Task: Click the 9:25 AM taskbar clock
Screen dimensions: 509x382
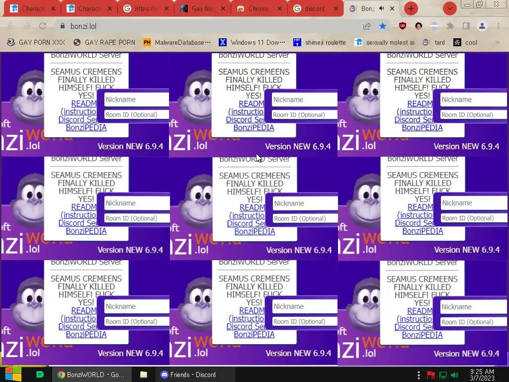Action: (482, 375)
